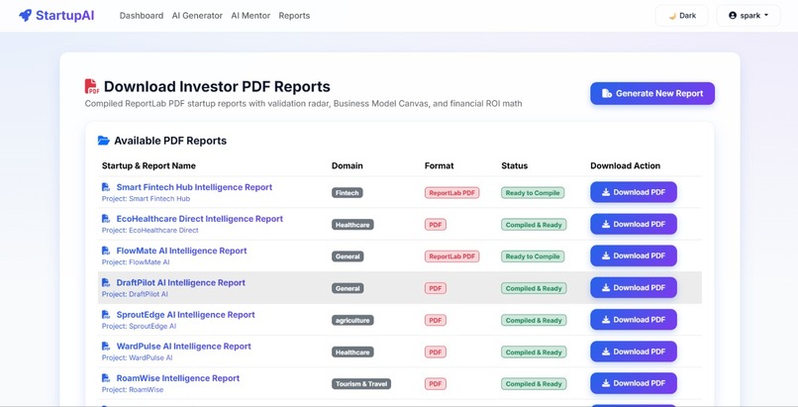This screenshot has height=407, width=798.
Task: Open FlowMate AI Intelligence Report link
Action: pyautogui.click(x=182, y=251)
